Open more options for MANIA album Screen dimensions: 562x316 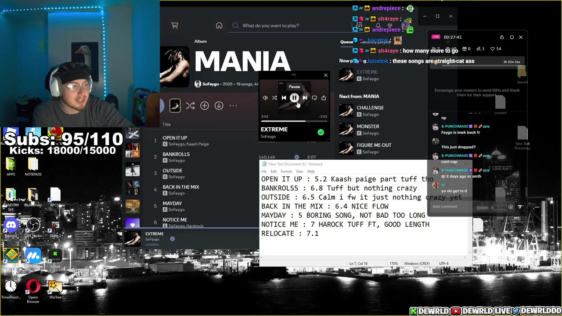click(233, 106)
